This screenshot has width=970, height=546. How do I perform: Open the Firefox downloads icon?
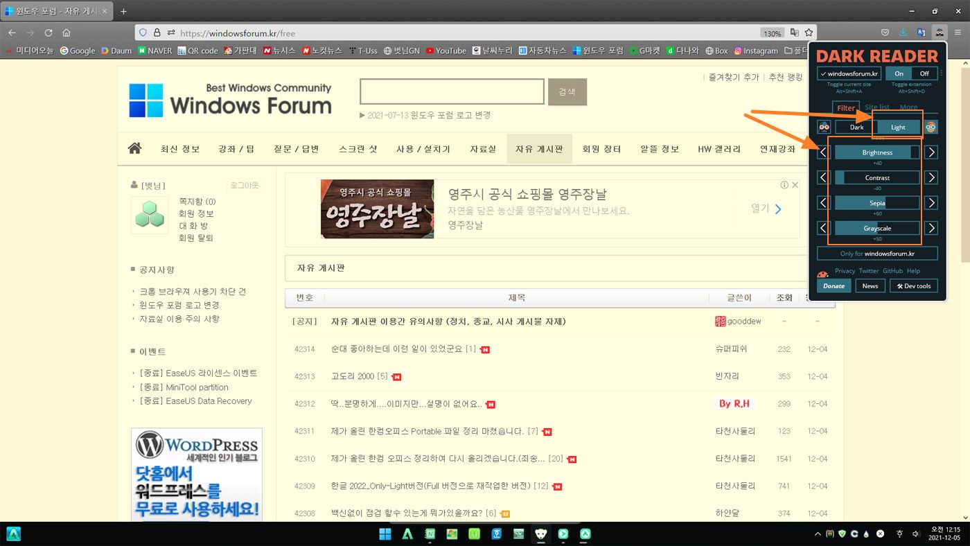(903, 33)
